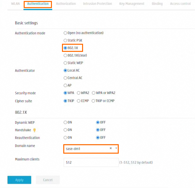Choose 802.1X(clear) authentication mode
Viewport: 195px width, 188px height.
pyautogui.click(x=65, y=55)
